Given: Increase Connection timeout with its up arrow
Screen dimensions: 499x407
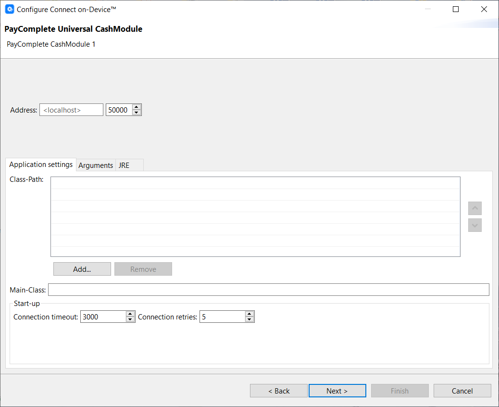Looking at the screenshot, I should 130,314.
